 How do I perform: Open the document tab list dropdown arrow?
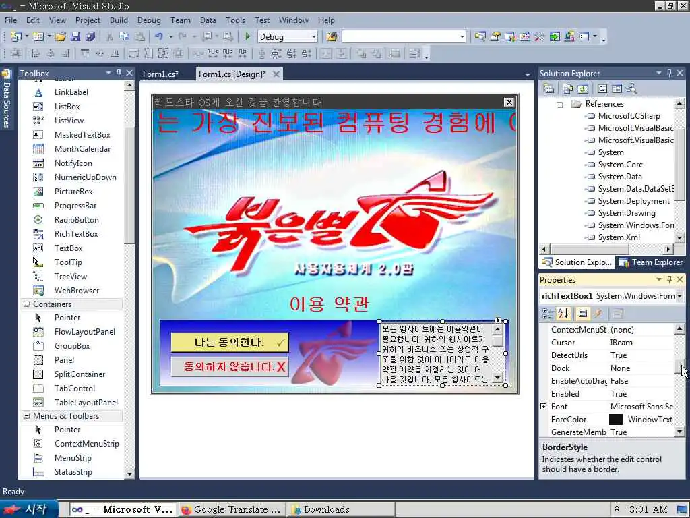(x=528, y=74)
